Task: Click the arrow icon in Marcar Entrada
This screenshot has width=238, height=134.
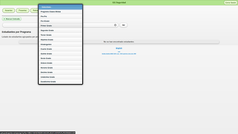Action: pos(4,19)
